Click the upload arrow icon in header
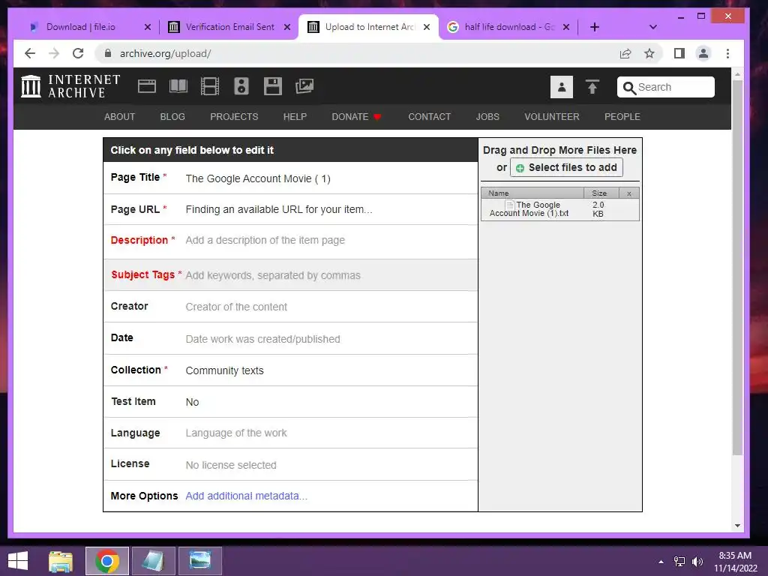 point(592,87)
